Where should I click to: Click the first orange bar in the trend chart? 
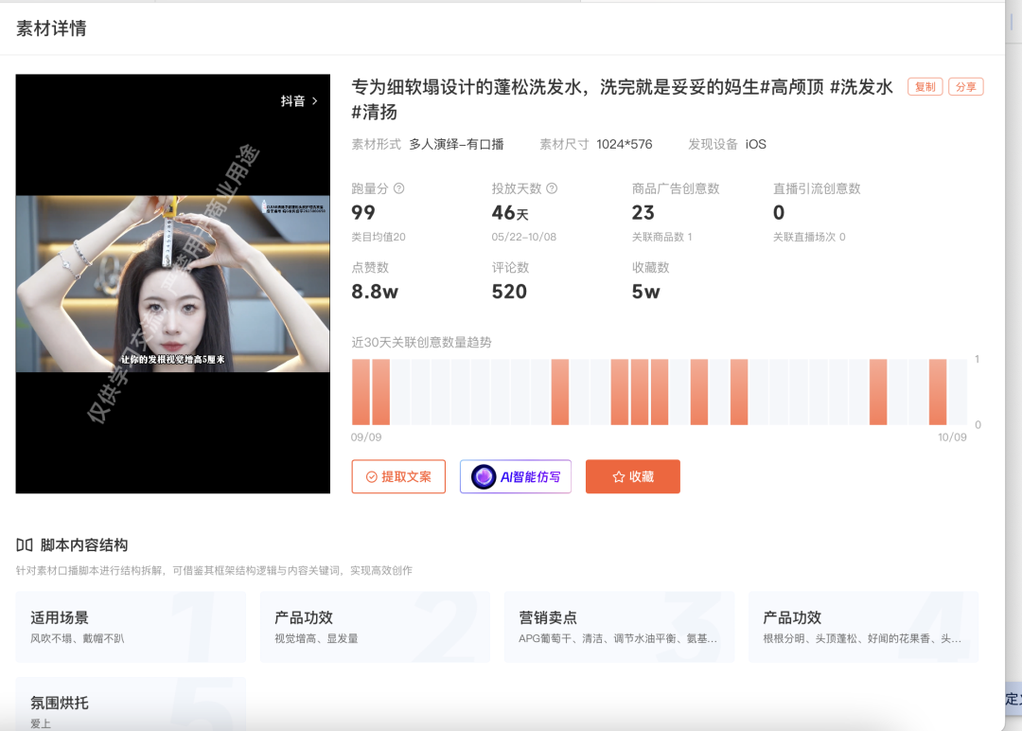pyautogui.click(x=360, y=390)
